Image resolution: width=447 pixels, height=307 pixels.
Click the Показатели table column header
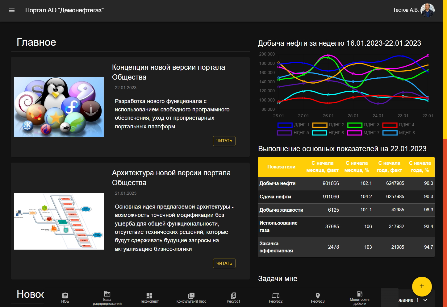tap(281, 167)
